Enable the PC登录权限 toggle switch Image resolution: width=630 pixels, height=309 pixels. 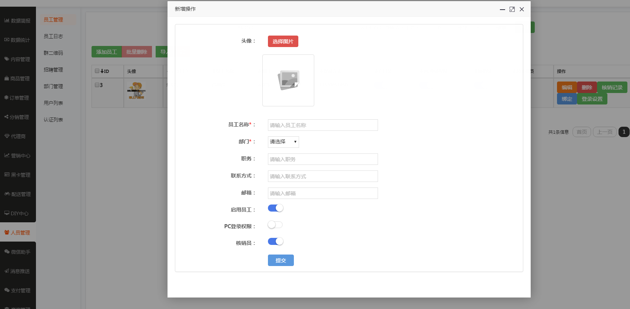[x=275, y=225]
